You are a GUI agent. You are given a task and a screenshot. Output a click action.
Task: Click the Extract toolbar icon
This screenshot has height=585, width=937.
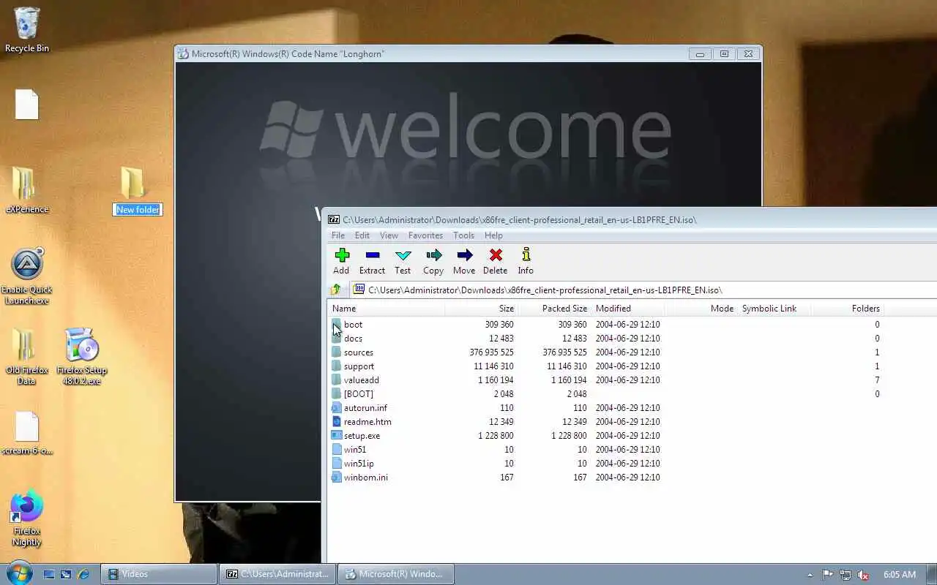pyautogui.click(x=372, y=261)
